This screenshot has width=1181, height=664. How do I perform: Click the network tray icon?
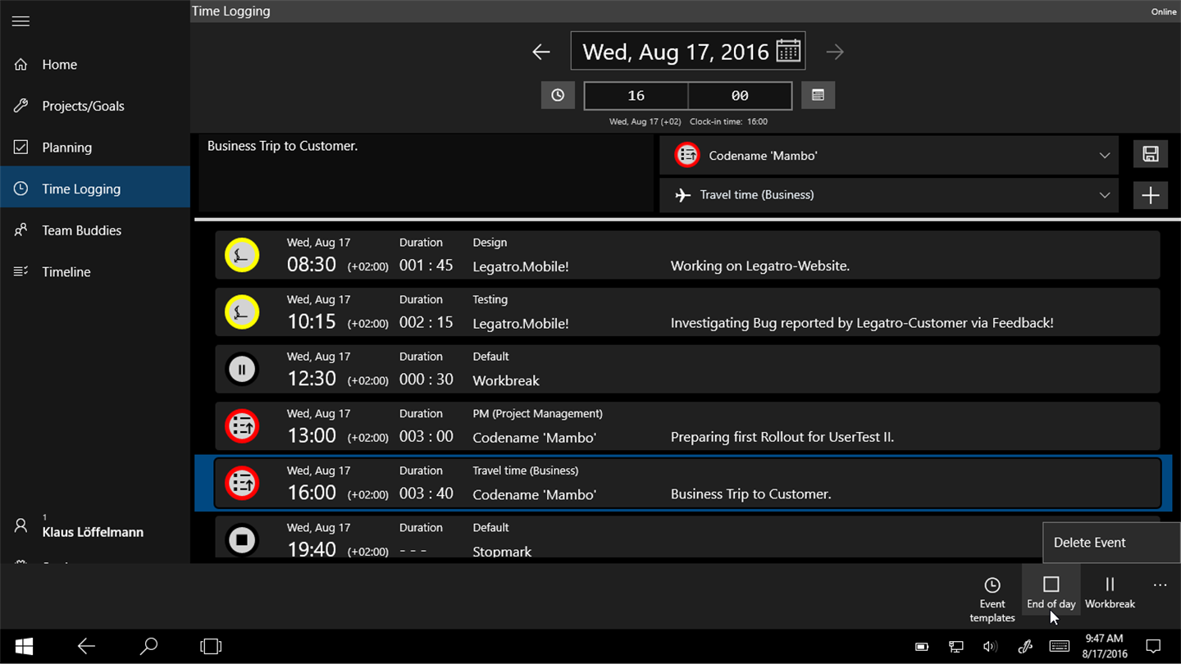pos(956,647)
